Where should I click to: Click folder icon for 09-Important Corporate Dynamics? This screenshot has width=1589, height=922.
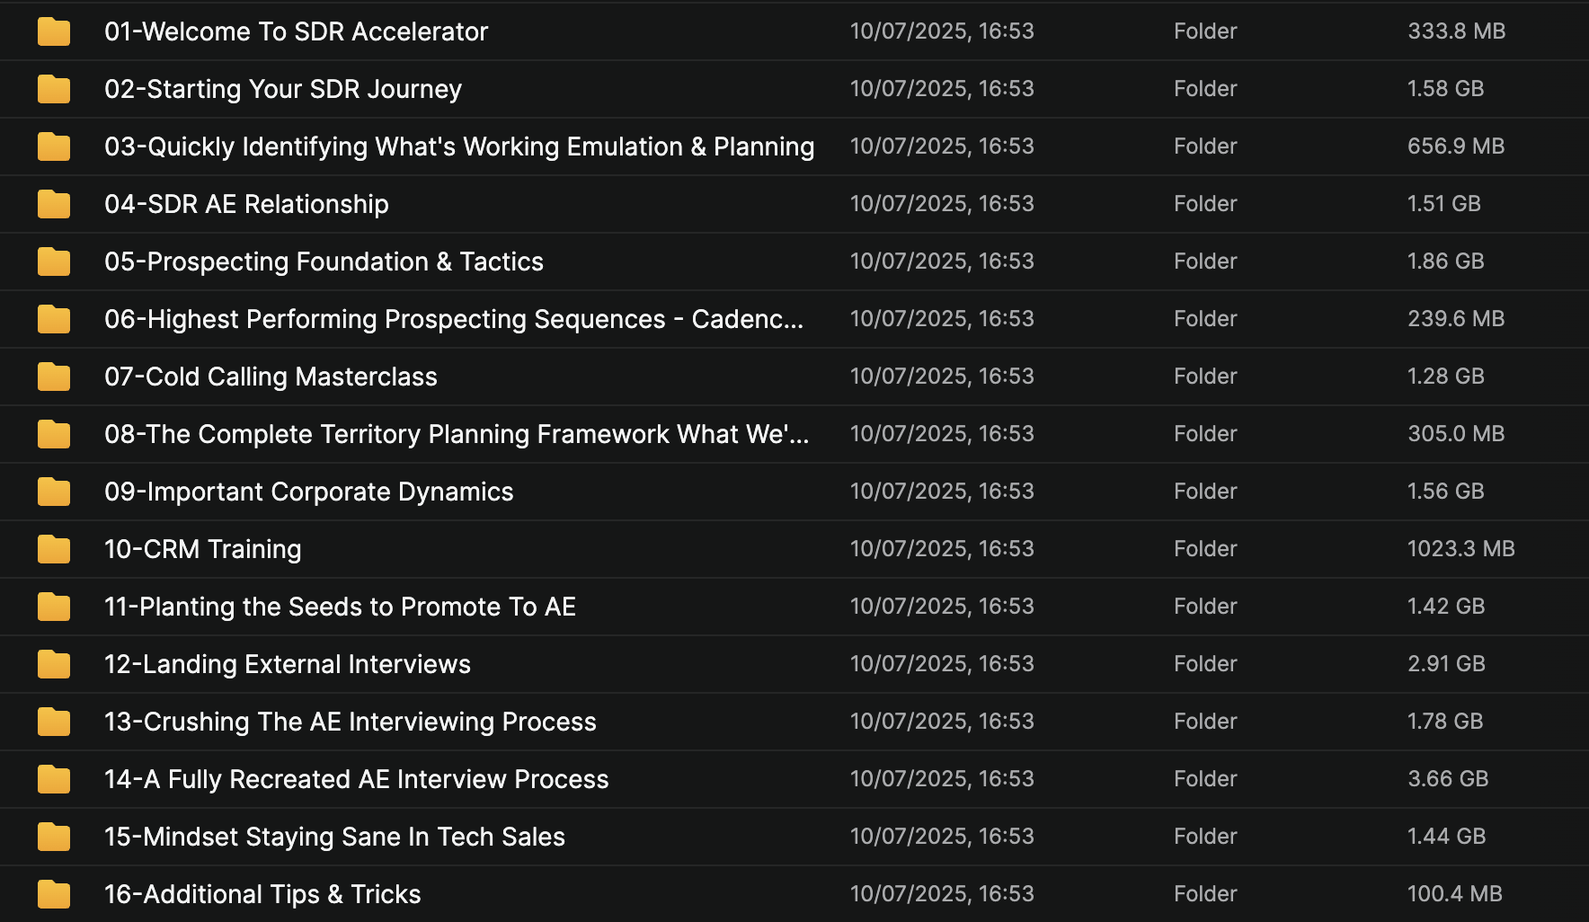point(54,492)
